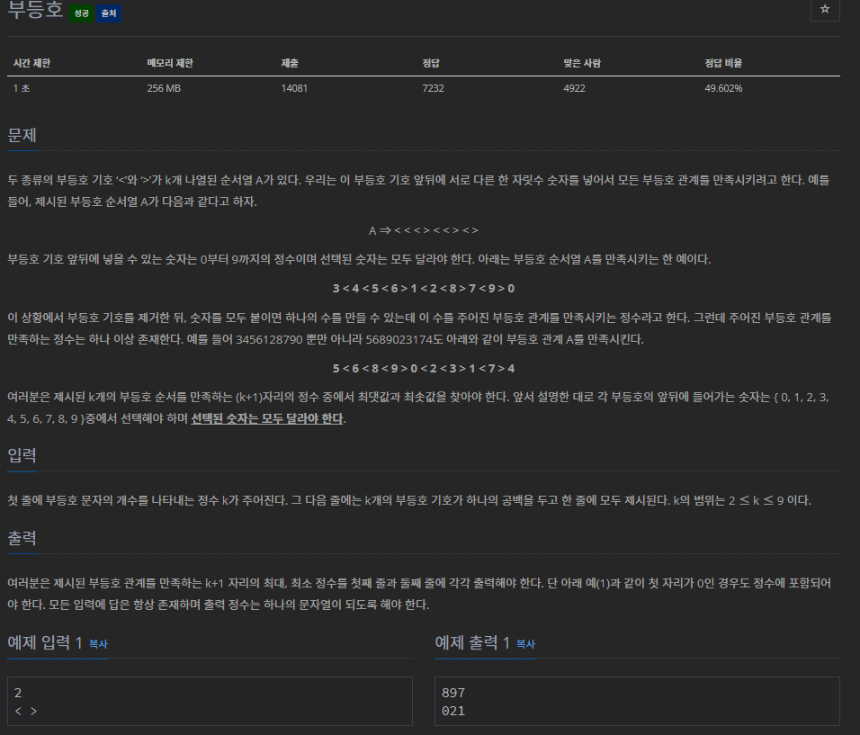Click the correct answers count 7232
This screenshot has height=735, width=860.
433,88
